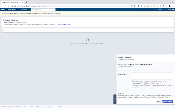Click the browser back arrow
Viewport: 175px width, 109px height.
click(x=2, y=6)
